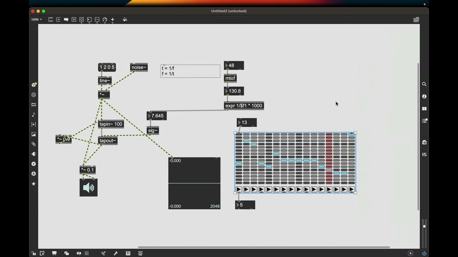
Task: Click the piano keys icon in bottom toolbar
Action: pos(128,253)
